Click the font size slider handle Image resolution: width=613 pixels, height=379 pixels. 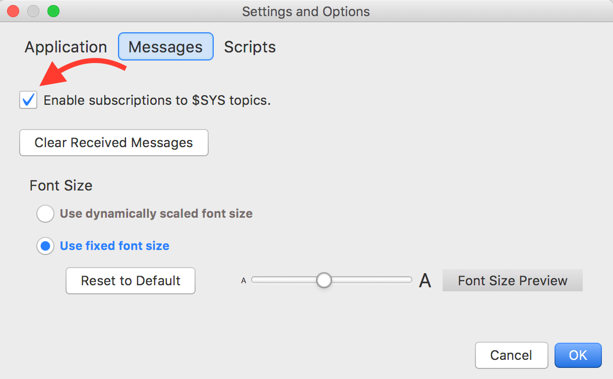click(x=324, y=280)
